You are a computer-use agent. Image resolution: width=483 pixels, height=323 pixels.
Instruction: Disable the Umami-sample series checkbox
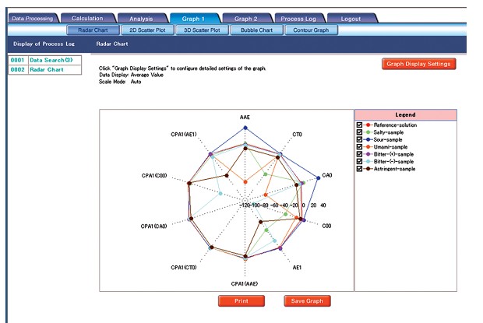pos(359,147)
